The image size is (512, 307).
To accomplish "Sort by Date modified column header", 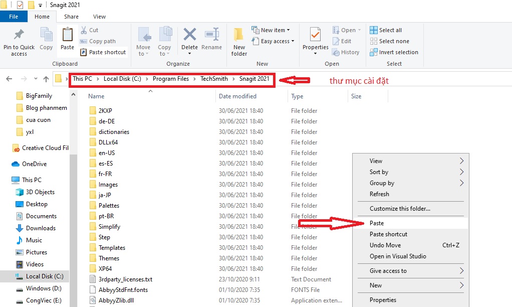I will [237, 96].
